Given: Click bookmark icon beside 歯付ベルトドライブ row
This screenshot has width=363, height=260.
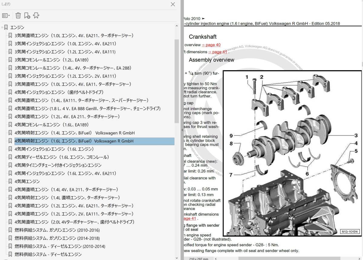Looking at the screenshot, I should click(x=10, y=92).
